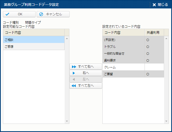172x132 pixels.
Task: Click the OK checkmark icon
Action: [7, 14]
